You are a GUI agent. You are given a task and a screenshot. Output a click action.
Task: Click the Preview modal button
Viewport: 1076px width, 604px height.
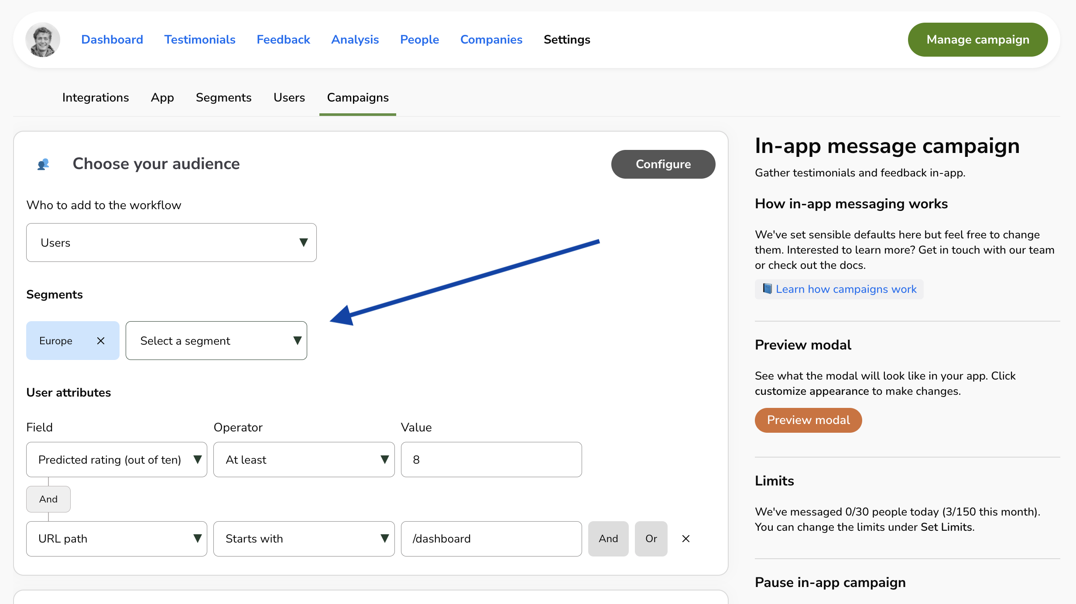[x=808, y=420]
